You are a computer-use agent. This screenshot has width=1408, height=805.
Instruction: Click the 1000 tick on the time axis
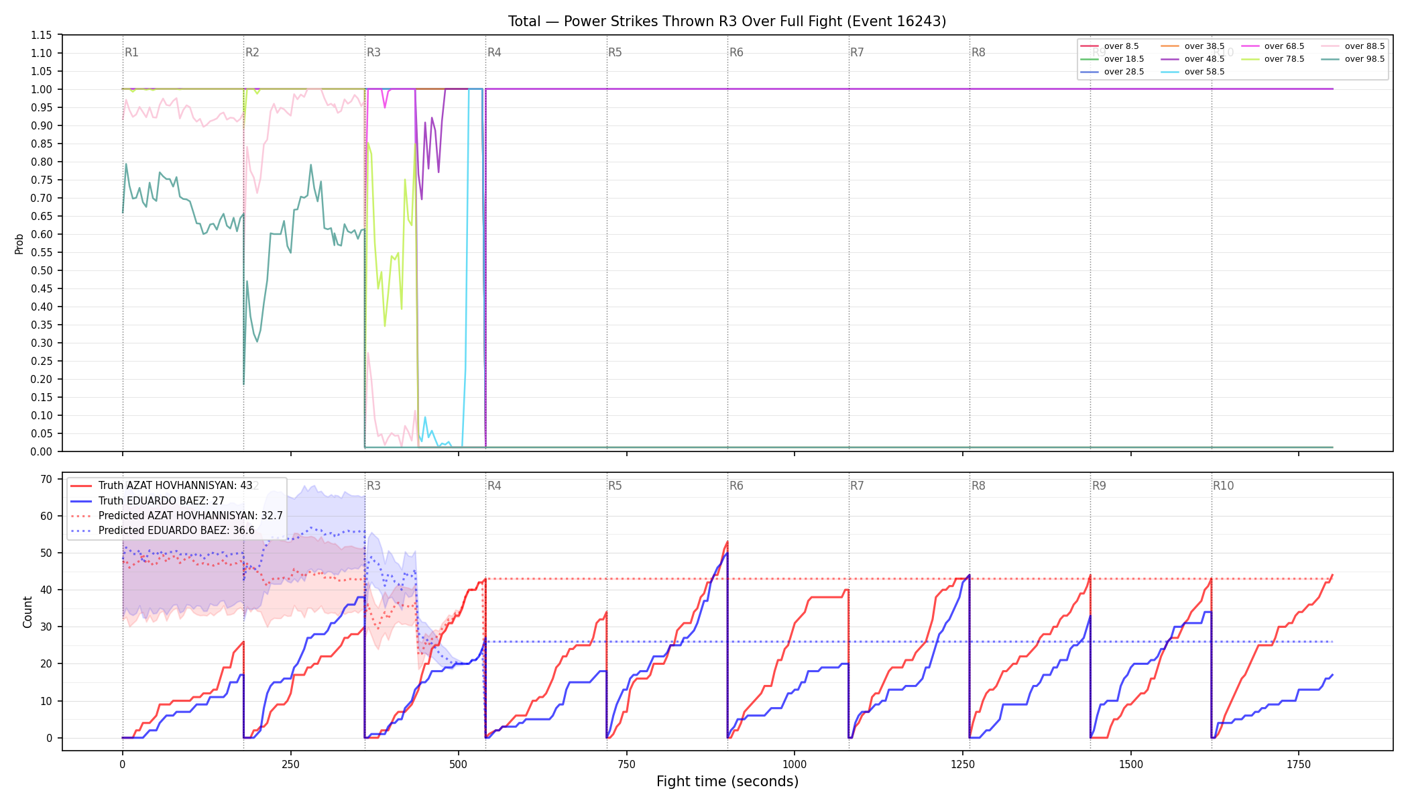pos(795,764)
